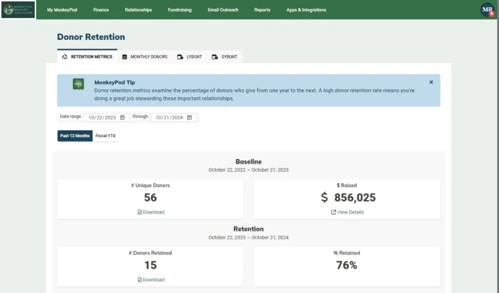499x293 pixels.
Task: Open calendar picker for end date
Action: (190, 117)
